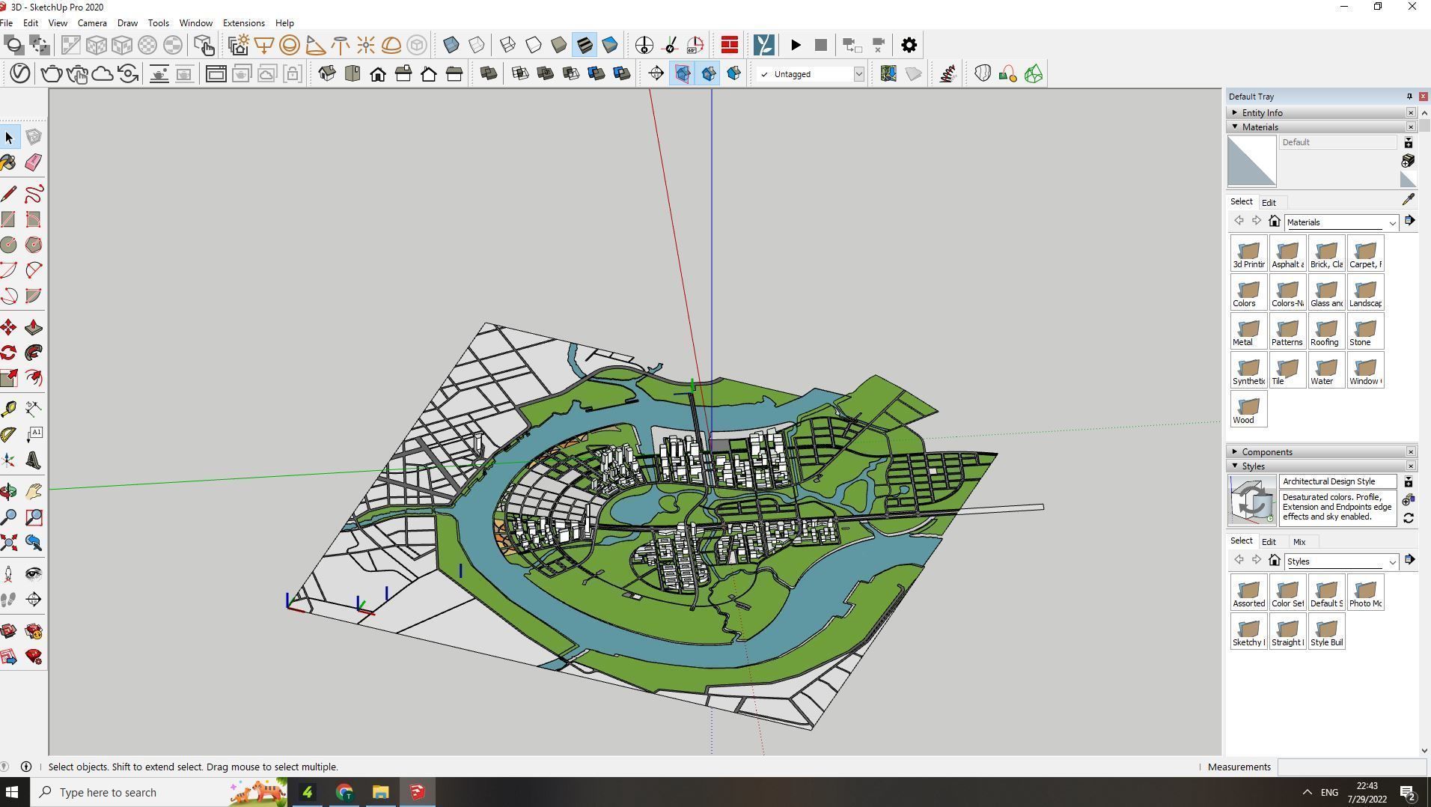This screenshot has width=1431, height=807.
Task: Switch to Edit tab in Materials
Action: coord(1269,203)
